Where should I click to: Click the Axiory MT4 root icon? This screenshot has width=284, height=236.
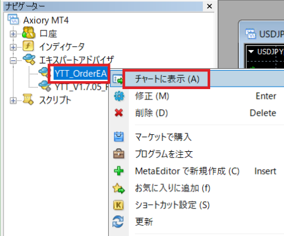[13, 20]
